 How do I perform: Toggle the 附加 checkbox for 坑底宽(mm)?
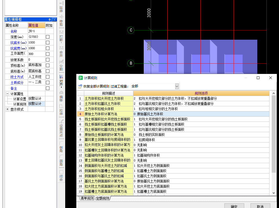pos(48,48)
